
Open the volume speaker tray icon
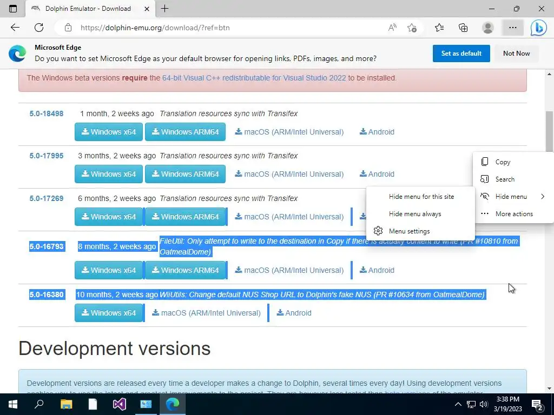click(x=484, y=404)
